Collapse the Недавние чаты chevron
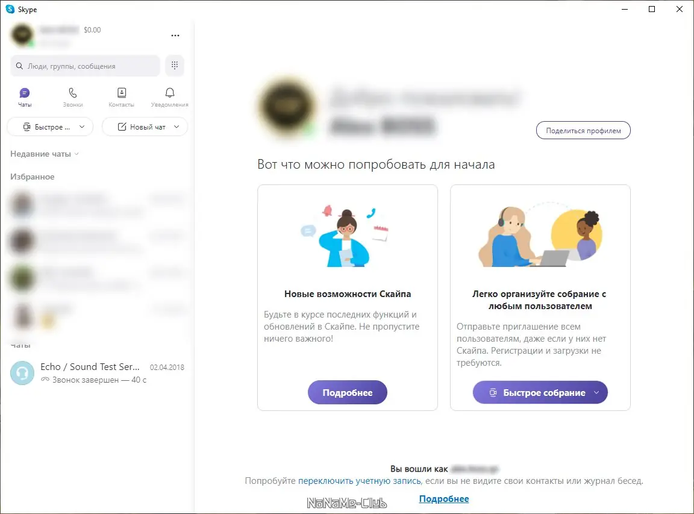The image size is (694, 514). click(77, 154)
